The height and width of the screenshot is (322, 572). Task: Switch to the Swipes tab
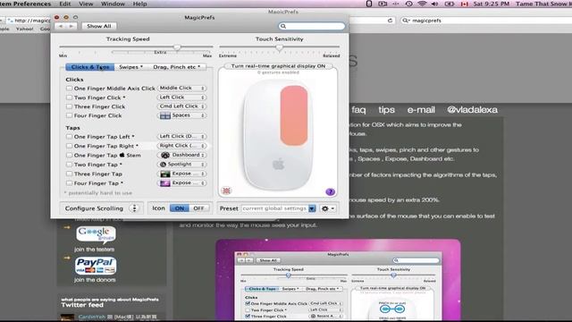click(131, 67)
